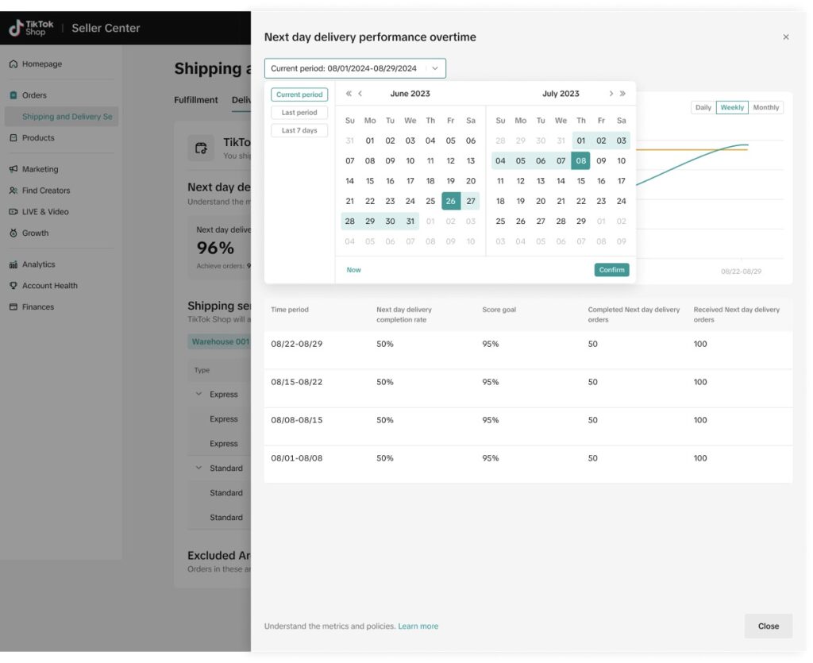The height and width of the screenshot is (663, 813).
Task: Click the Now link in calendar
Action: pos(353,269)
